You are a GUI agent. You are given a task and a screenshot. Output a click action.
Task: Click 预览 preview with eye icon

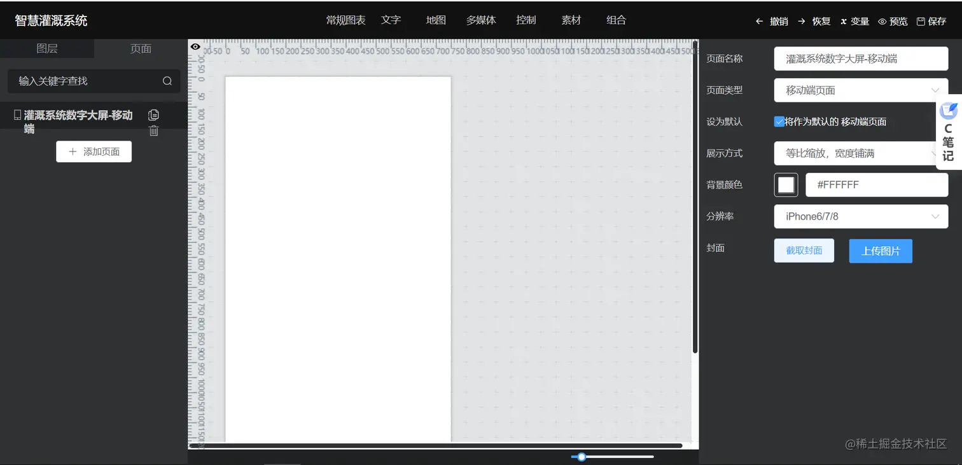[893, 21]
